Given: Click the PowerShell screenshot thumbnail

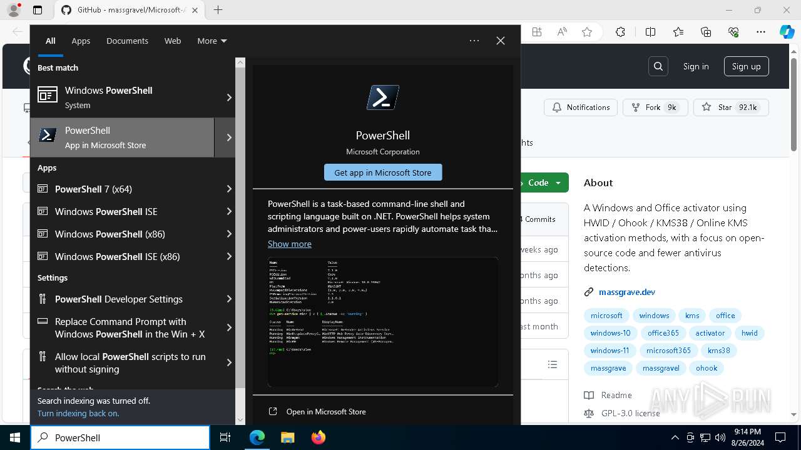Looking at the screenshot, I should 383,322.
